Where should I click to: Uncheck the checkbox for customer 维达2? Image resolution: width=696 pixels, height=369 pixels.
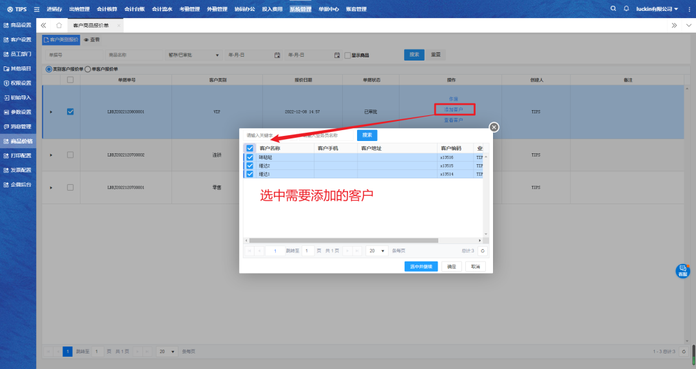click(x=250, y=166)
